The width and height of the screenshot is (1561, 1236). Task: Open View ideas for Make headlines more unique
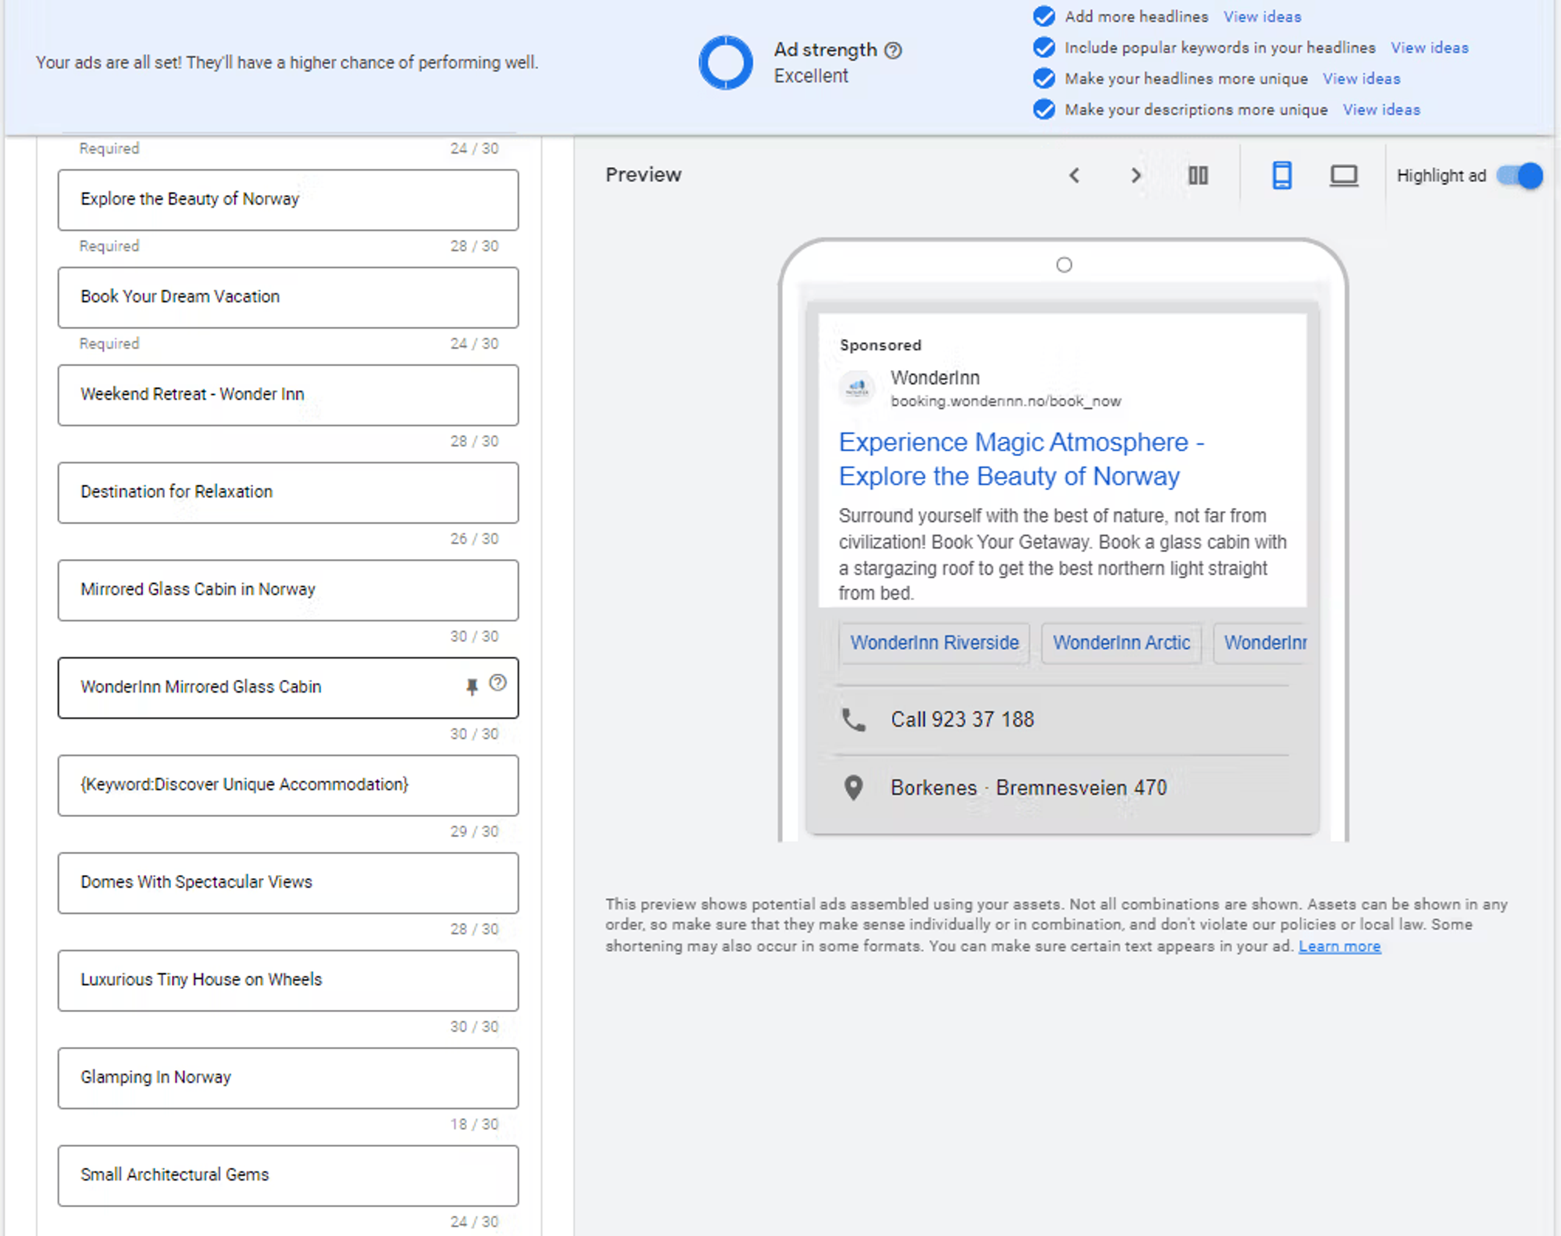pyautogui.click(x=1361, y=79)
